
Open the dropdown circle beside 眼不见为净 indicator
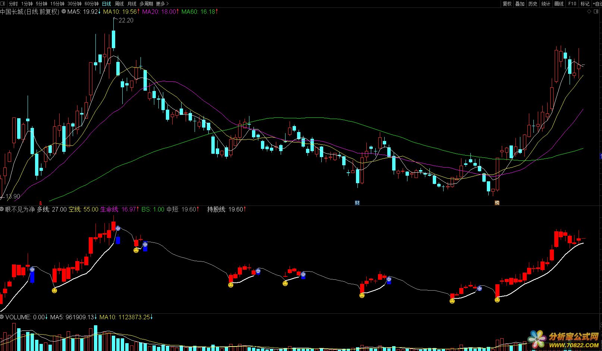coord(2,209)
